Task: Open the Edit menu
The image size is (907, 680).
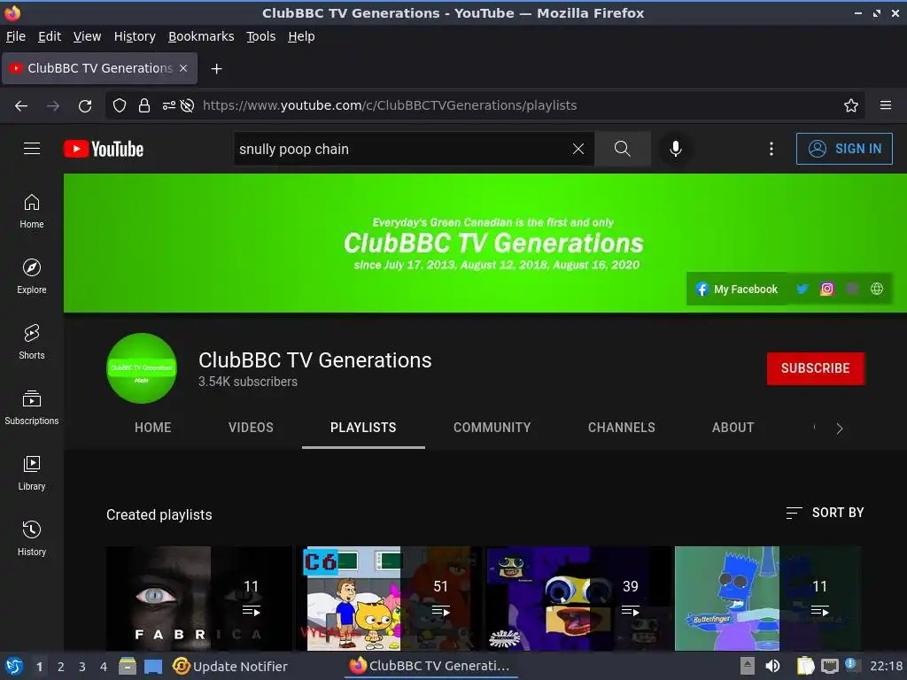Action: click(50, 36)
